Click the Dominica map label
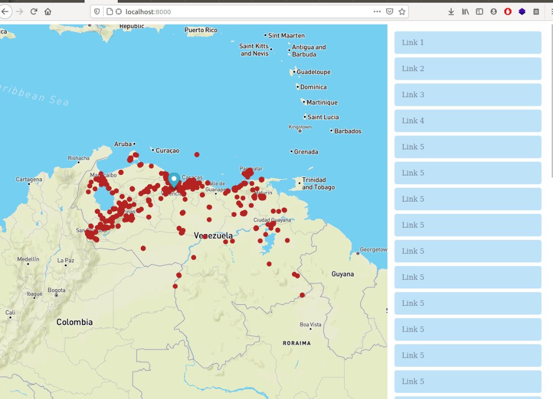The width and height of the screenshot is (553, 399). [x=313, y=87]
